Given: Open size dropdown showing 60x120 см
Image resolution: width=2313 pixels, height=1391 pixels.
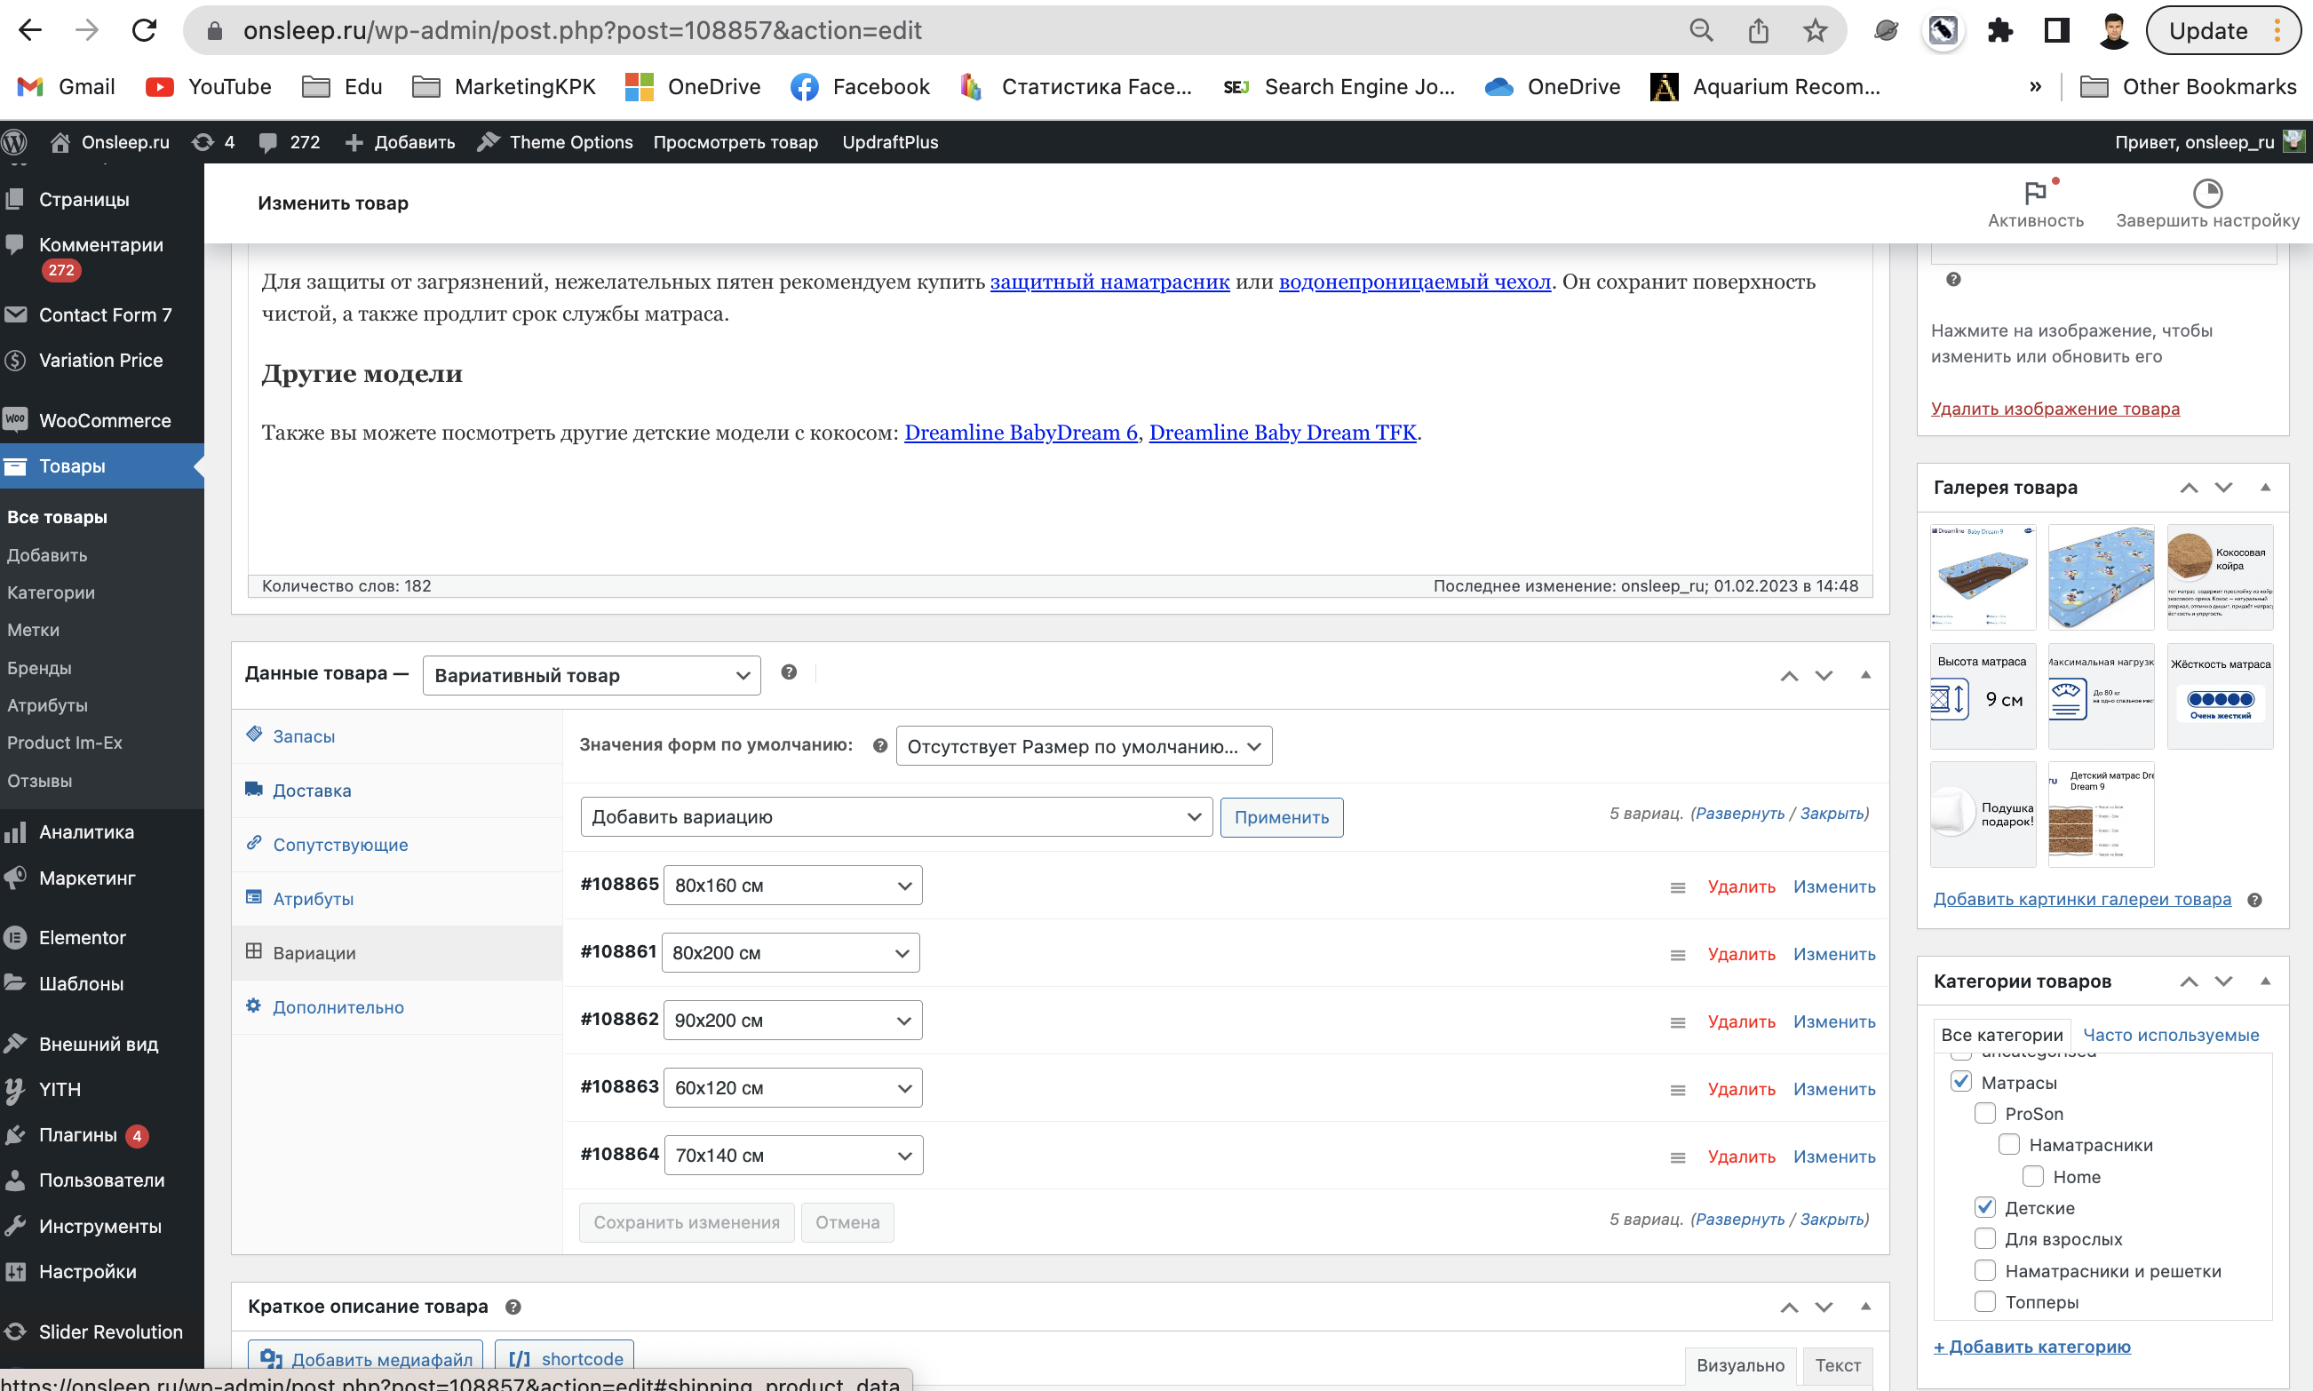Looking at the screenshot, I should 793,1087.
